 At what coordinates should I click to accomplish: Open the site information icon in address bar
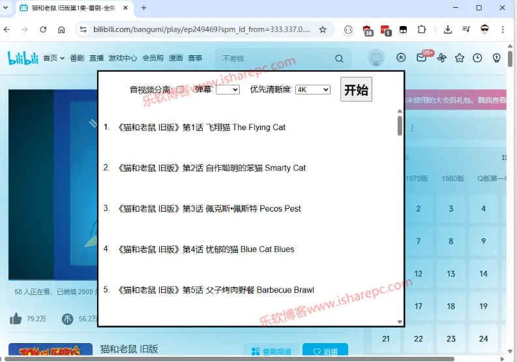83,30
